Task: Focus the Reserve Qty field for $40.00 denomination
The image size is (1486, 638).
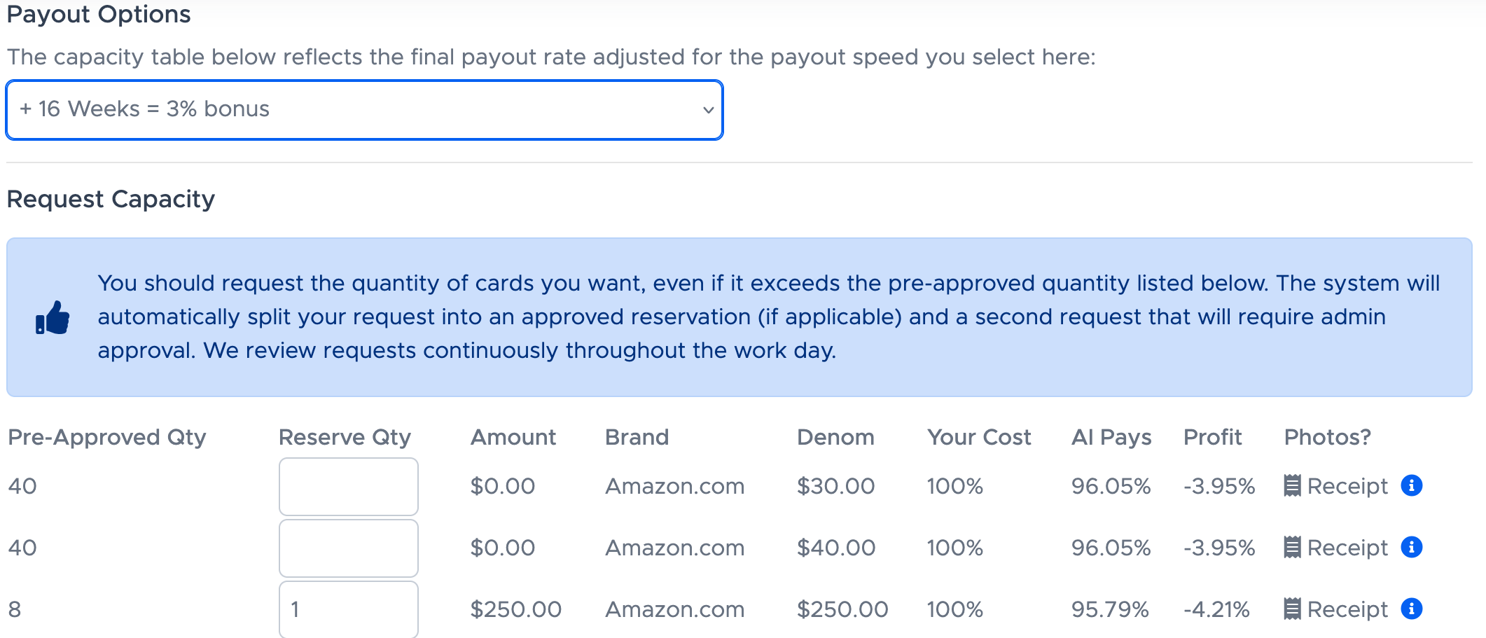Action: click(x=348, y=548)
